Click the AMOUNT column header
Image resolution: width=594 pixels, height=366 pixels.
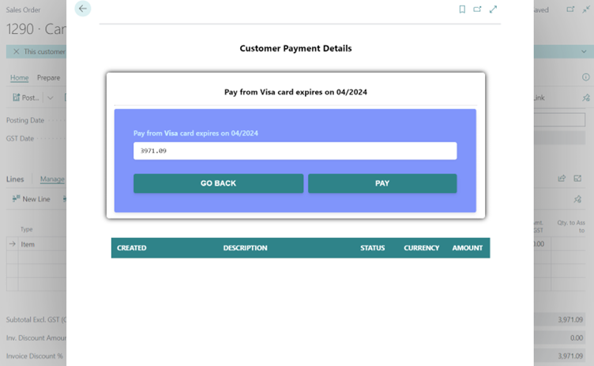pos(467,247)
